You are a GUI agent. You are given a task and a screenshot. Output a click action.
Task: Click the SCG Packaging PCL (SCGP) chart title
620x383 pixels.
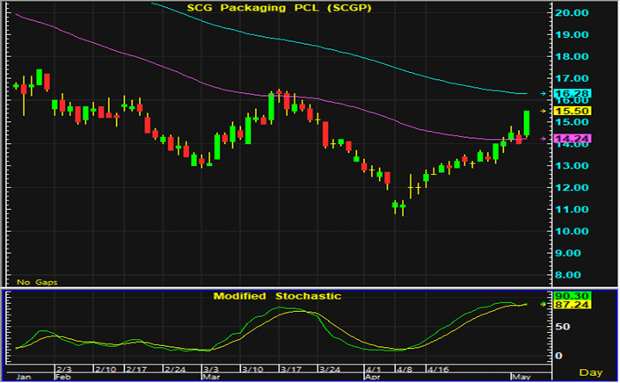(x=276, y=7)
